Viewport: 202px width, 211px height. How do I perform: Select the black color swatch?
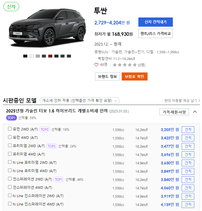[x=25, y=56]
